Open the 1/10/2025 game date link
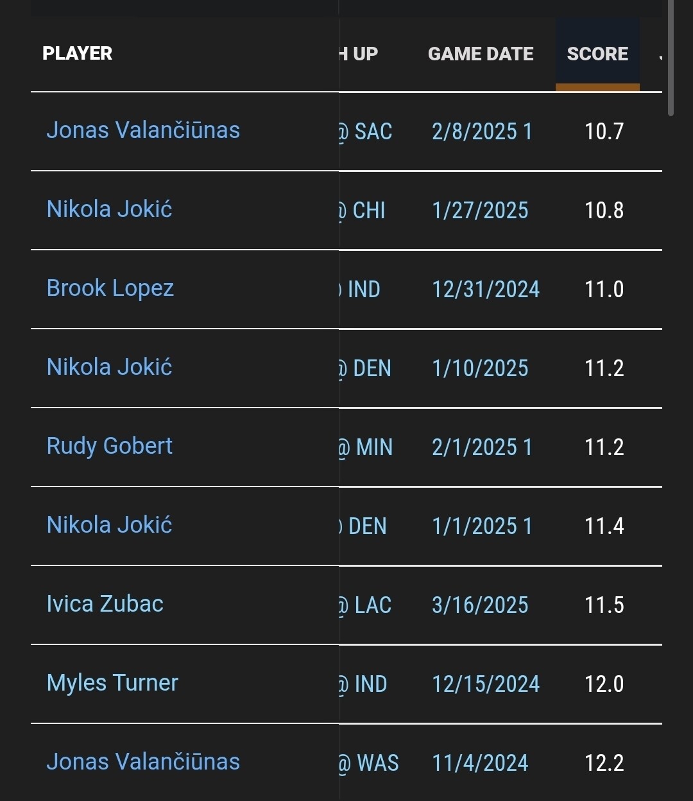Viewport: 693px width, 801px height. click(480, 368)
